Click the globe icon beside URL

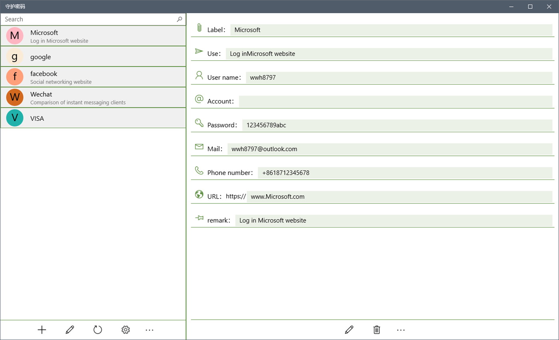click(x=199, y=194)
